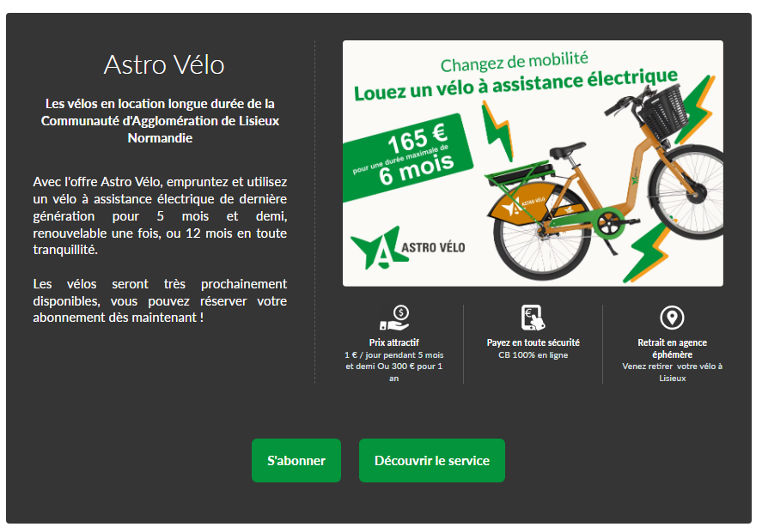Click the tablet payment euro icon
The height and width of the screenshot is (527, 762).
(533, 318)
